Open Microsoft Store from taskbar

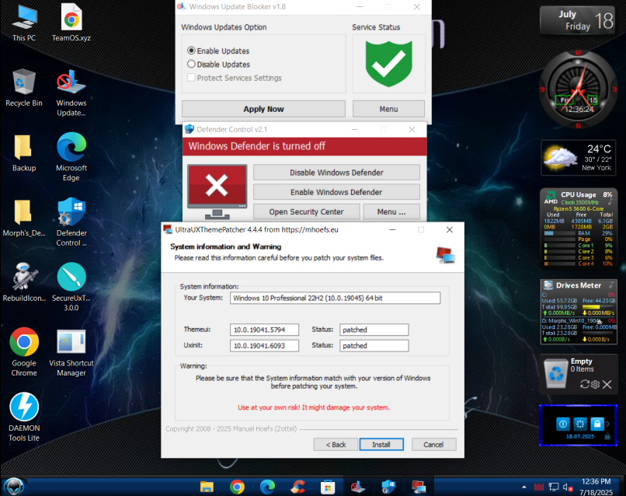click(x=328, y=487)
